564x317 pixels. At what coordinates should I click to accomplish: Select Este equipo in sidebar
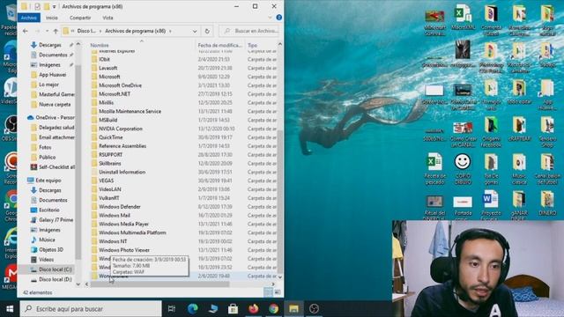coord(48,180)
